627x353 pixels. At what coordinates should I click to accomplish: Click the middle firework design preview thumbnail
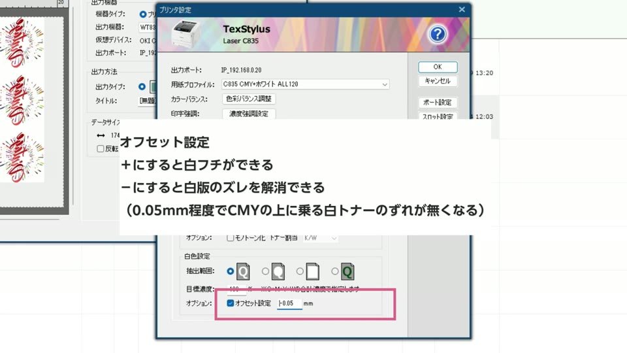coord(22,101)
